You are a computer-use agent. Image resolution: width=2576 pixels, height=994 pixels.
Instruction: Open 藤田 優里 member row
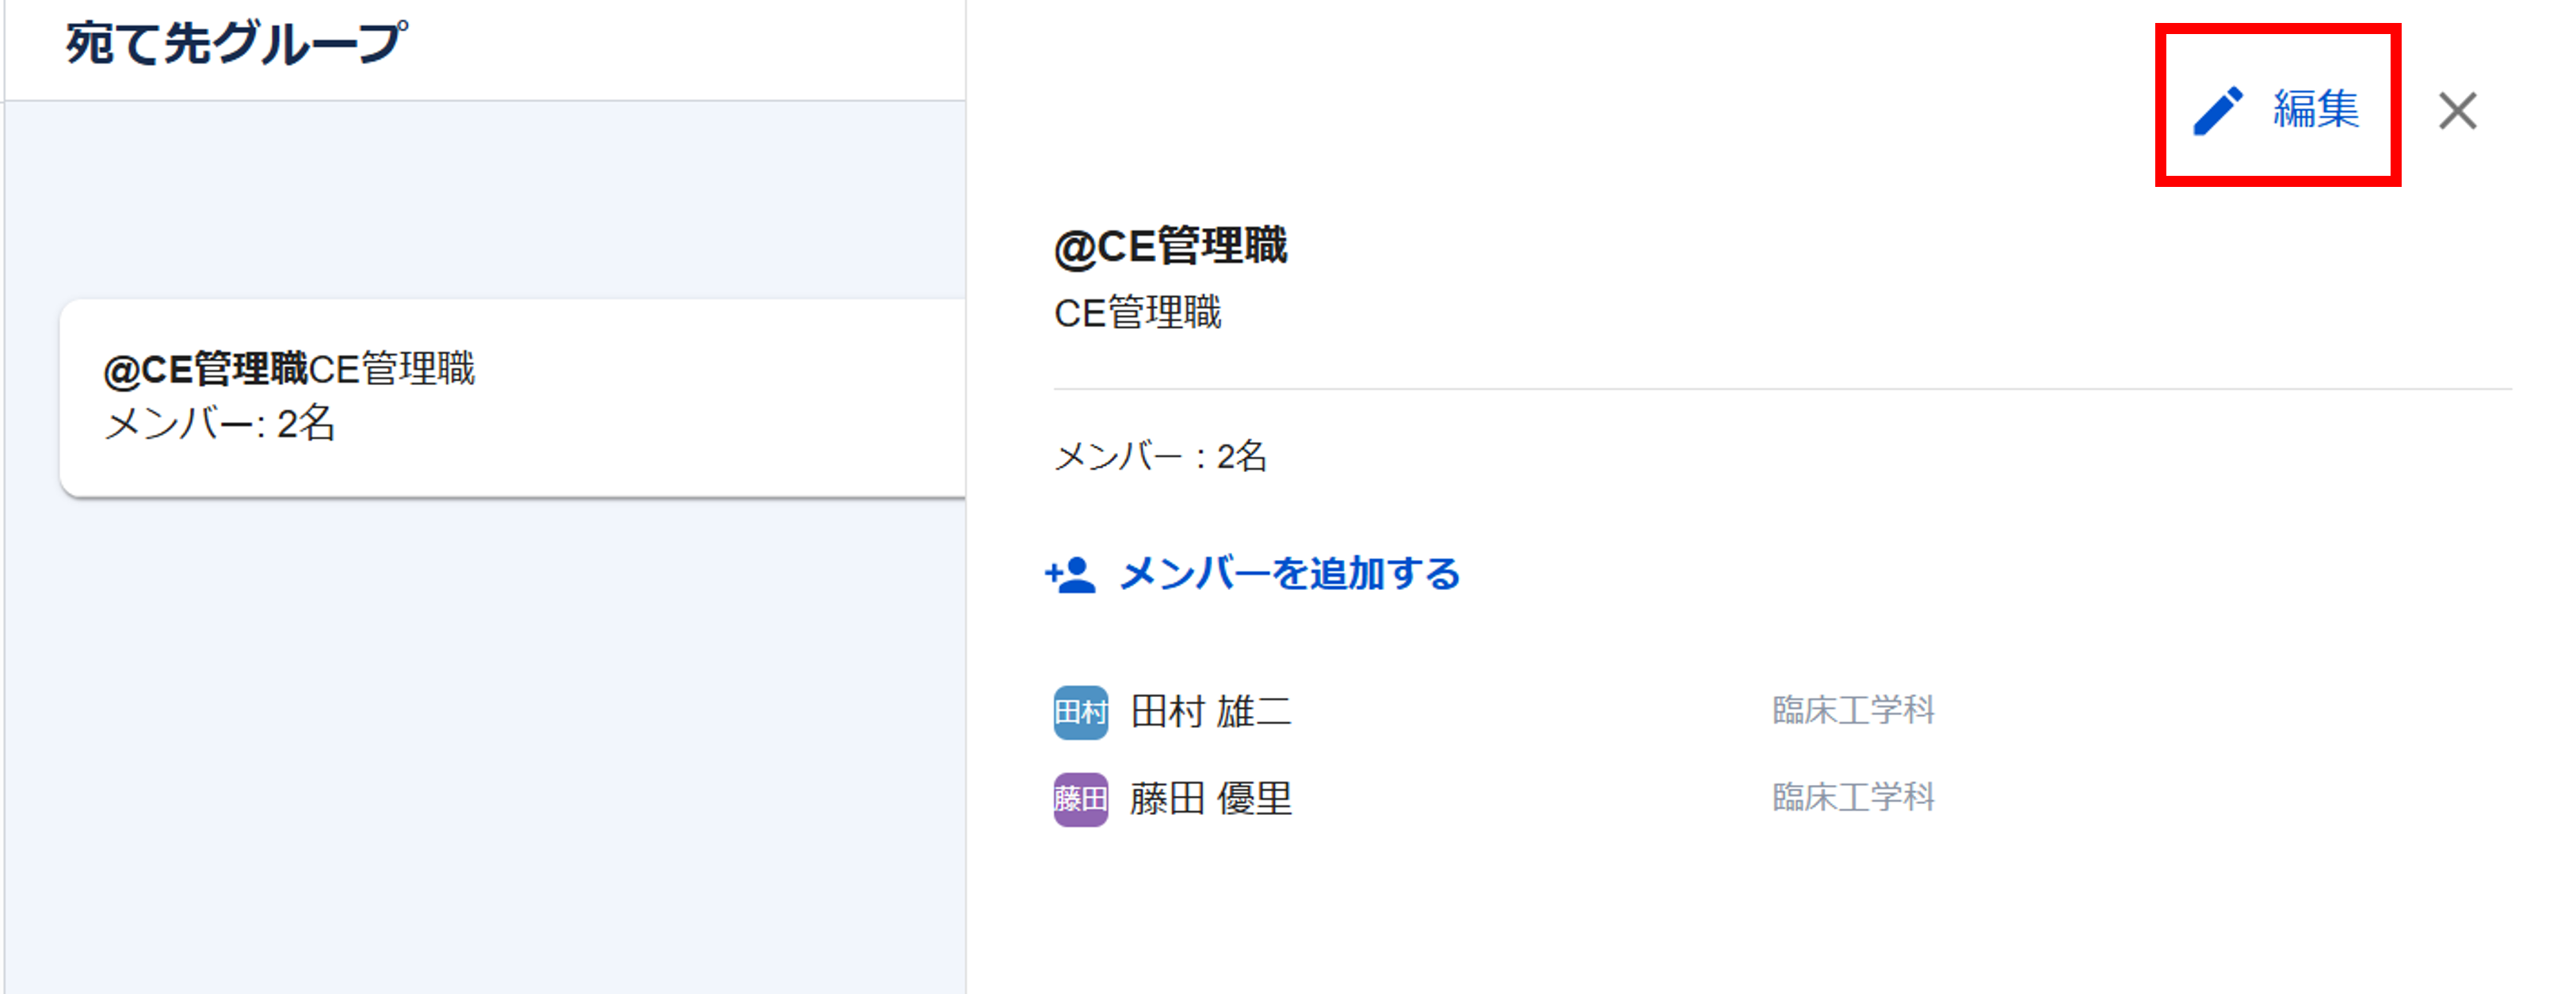[x=1500, y=799]
